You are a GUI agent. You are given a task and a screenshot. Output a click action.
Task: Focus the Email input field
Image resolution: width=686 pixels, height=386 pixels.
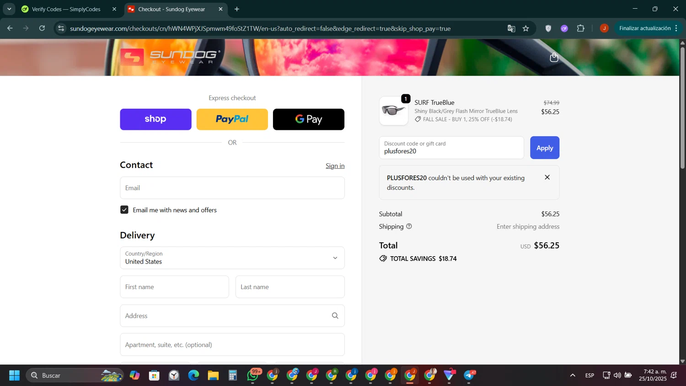[x=232, y=188]
